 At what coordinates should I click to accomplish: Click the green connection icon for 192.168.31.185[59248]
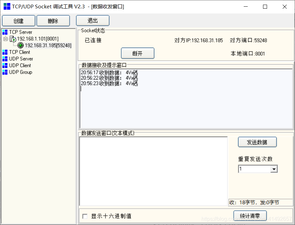coord(21,45)
